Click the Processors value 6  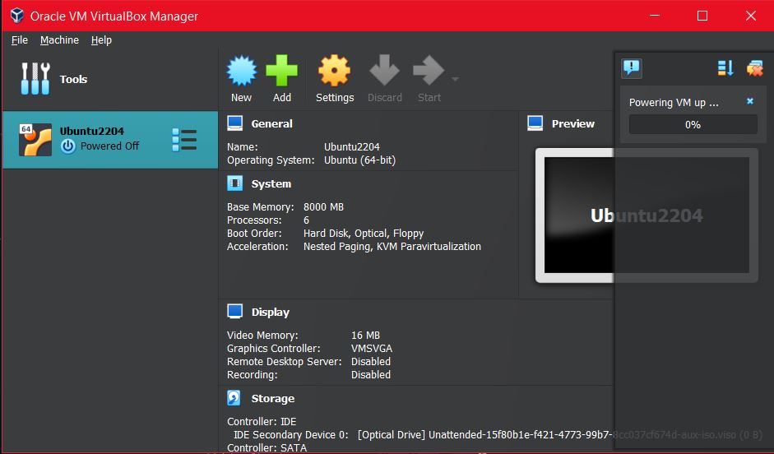(306, 220)
